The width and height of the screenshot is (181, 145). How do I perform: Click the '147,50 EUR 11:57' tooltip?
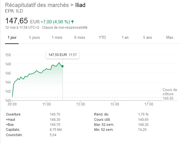(x=62, y=55)
